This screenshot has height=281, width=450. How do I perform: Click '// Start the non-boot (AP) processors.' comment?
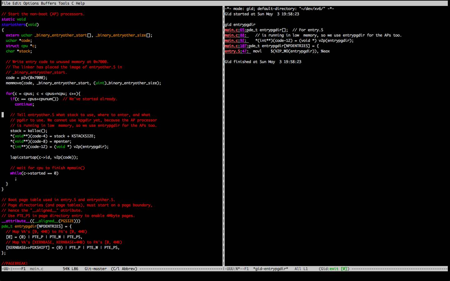pos(43,14)
